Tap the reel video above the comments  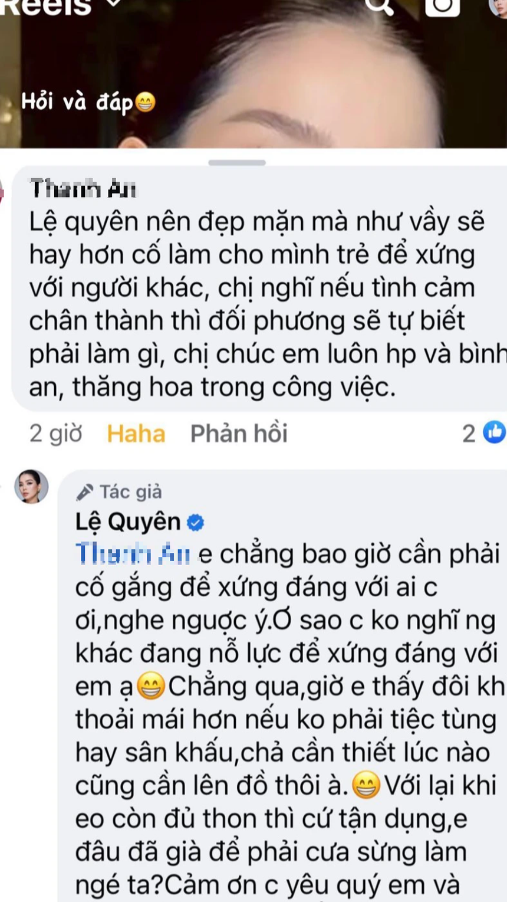253,74
